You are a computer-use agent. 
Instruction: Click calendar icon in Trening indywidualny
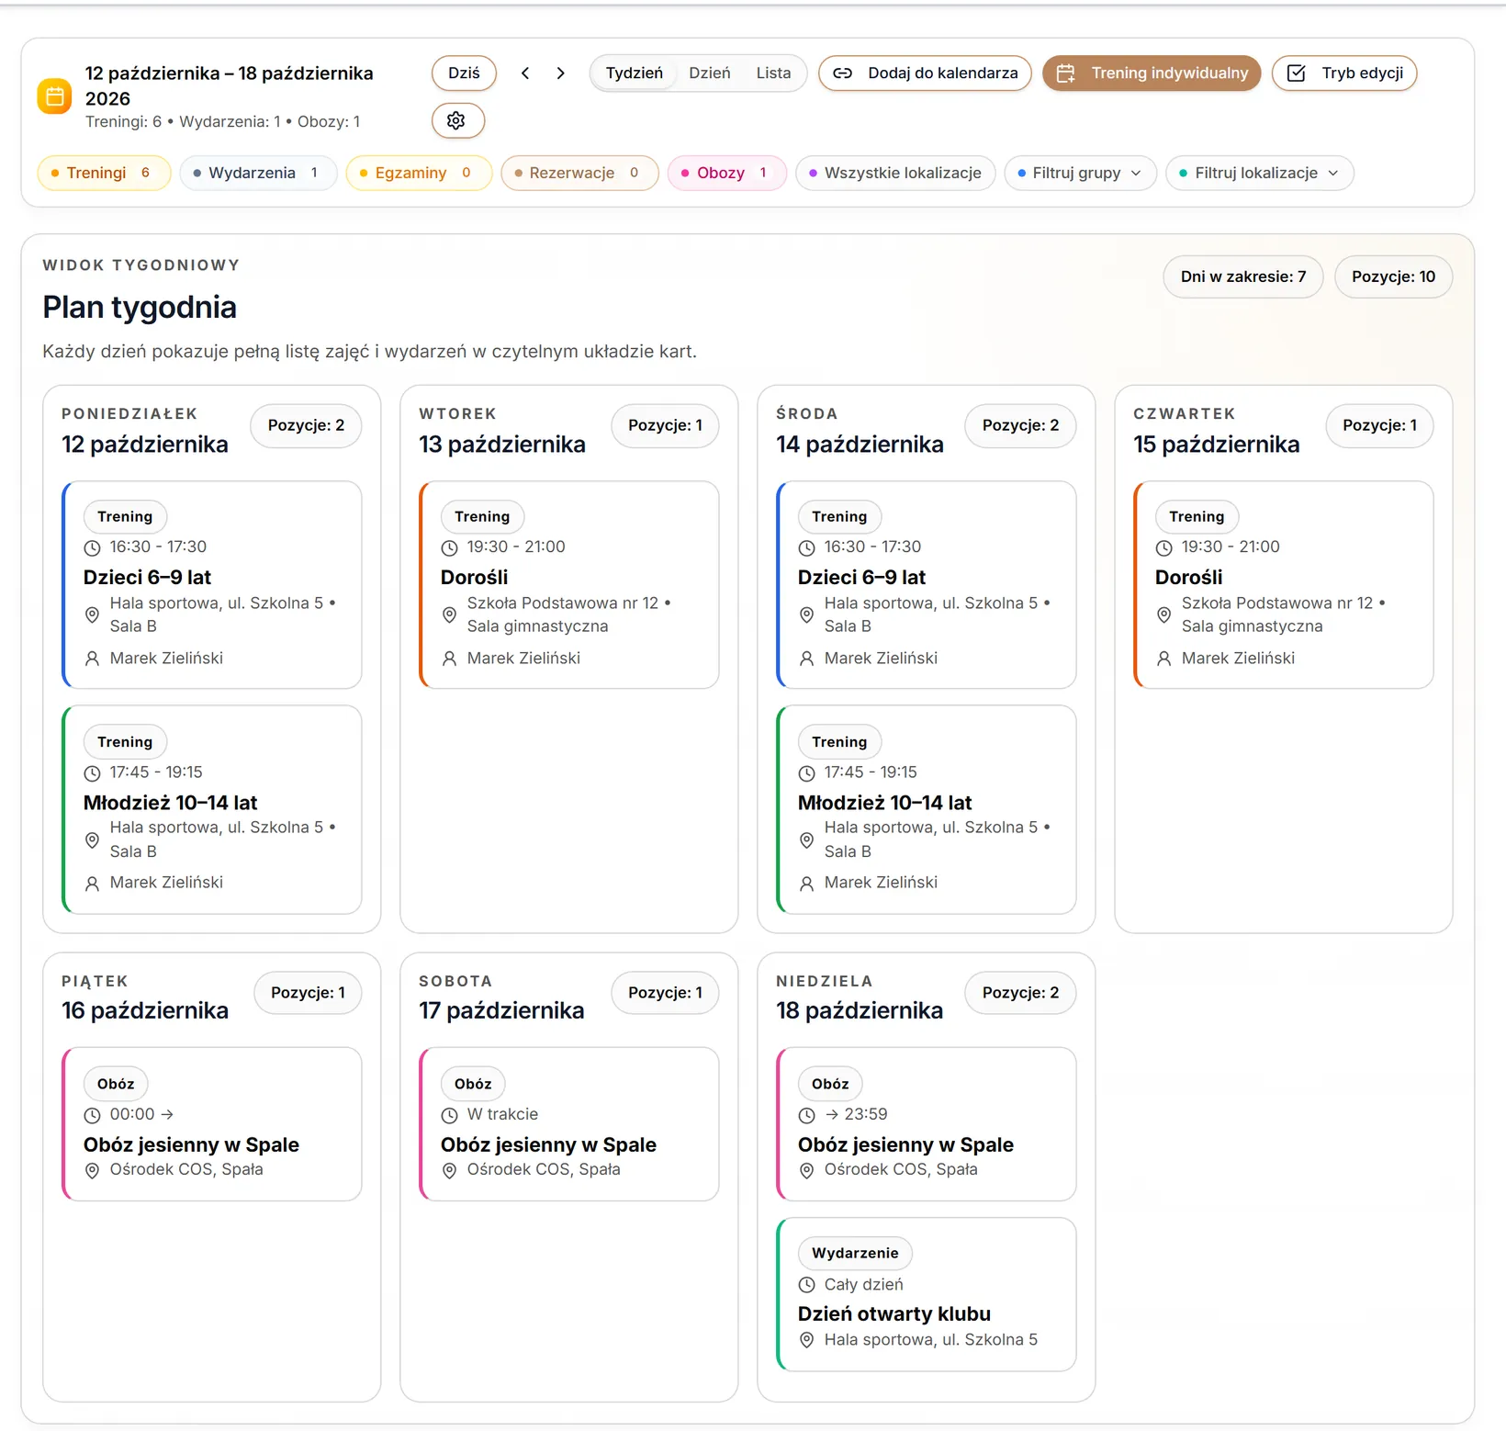1065,73
